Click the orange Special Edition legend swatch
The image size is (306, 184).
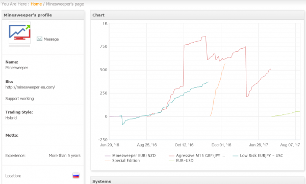[108, 161]
